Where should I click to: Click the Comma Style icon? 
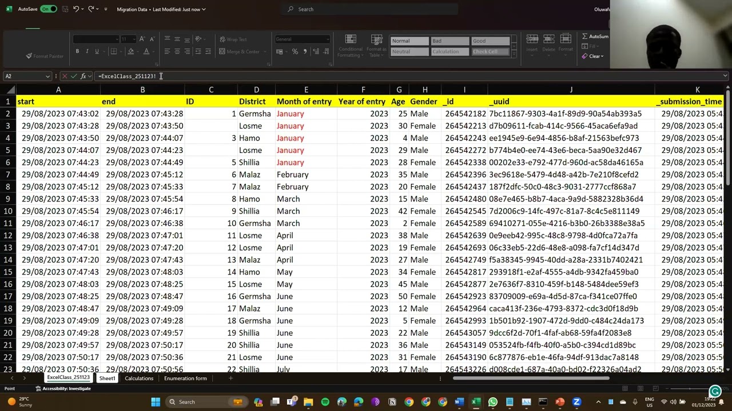pos(305,51)
